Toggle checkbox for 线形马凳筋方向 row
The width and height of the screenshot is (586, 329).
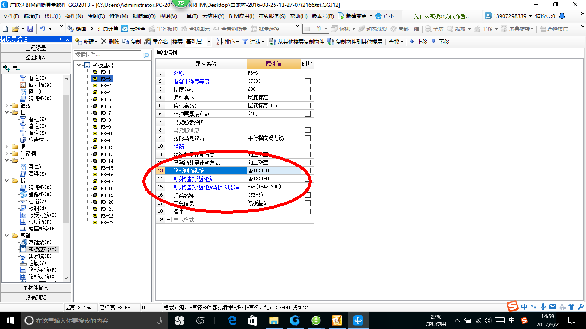[x=308, y=138]
